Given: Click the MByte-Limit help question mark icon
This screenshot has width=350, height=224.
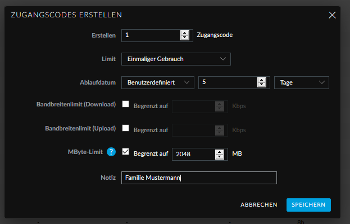Looking at the screenshot, I should click(x=111, y=152).
